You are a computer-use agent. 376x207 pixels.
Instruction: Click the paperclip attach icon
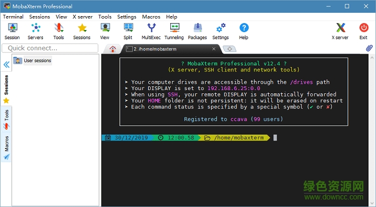pyautogui.click(x=370, y=48)
